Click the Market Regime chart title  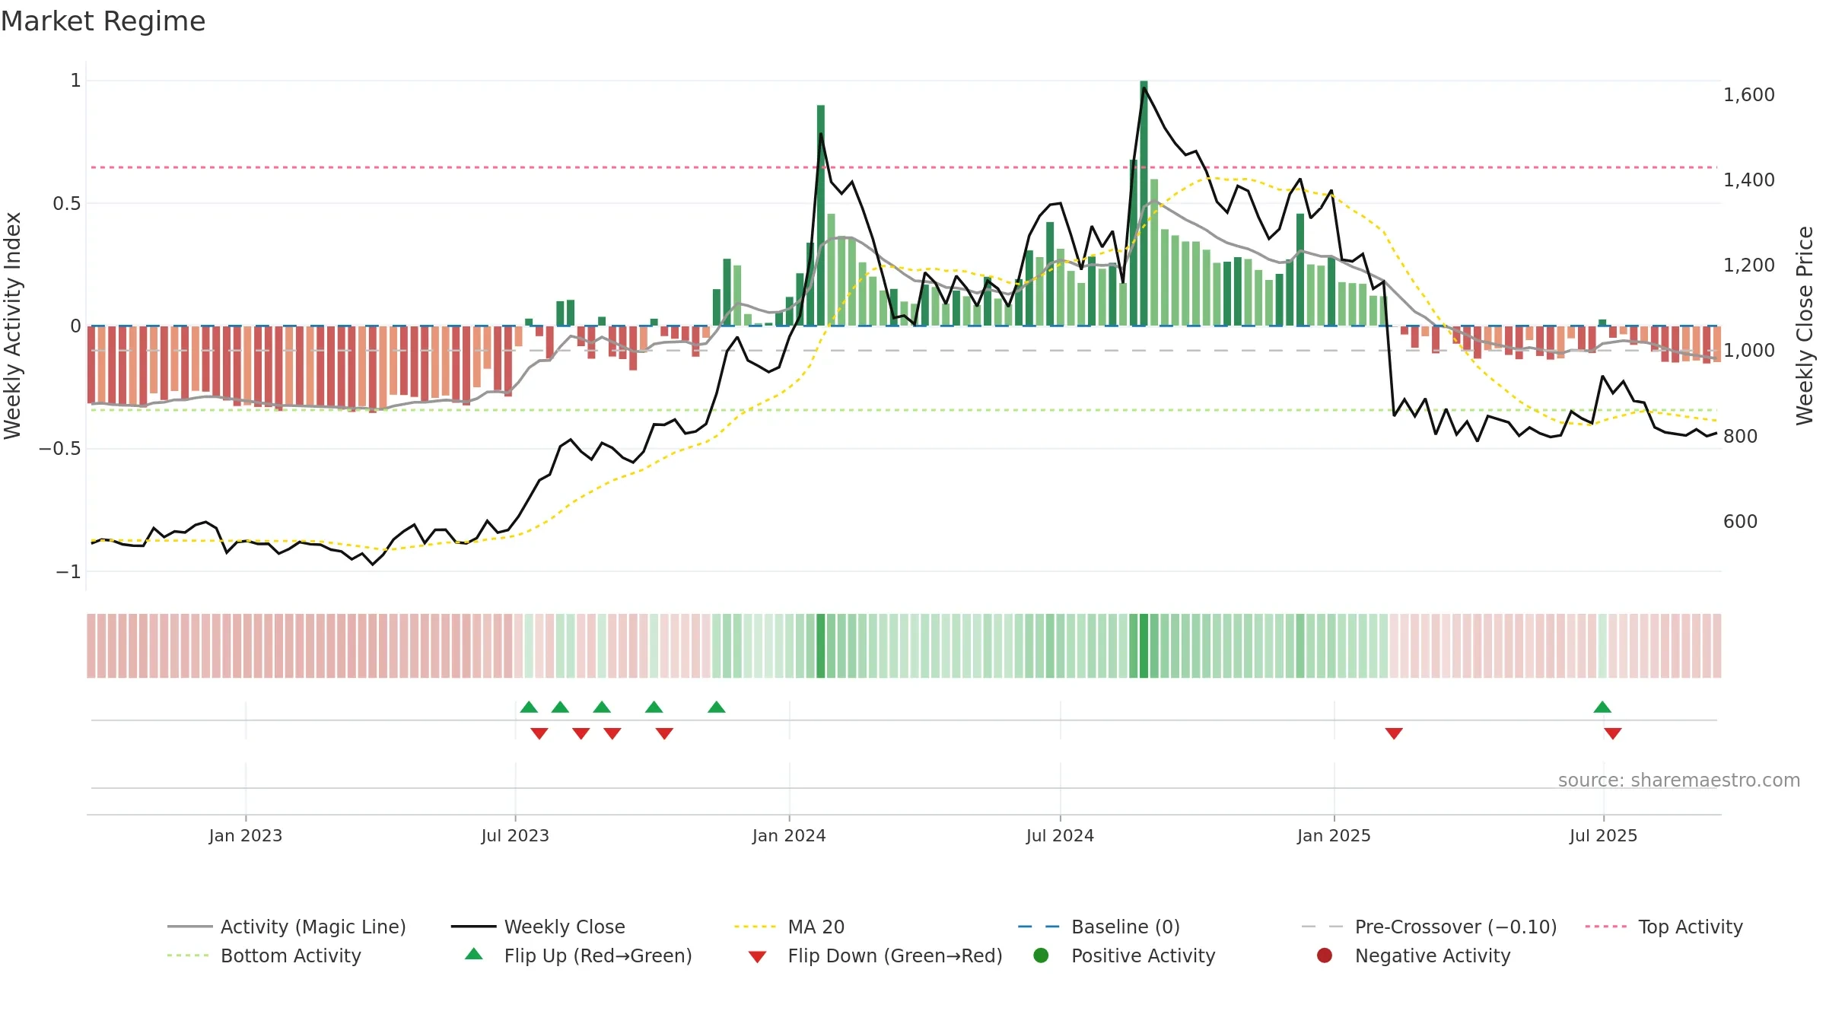pyautogui.click(x=103, y=21)
